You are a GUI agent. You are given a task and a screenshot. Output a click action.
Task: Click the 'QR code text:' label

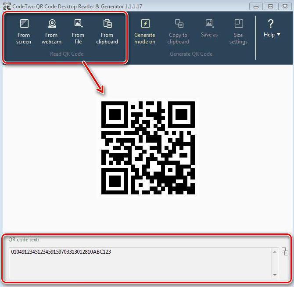pos(24,239)
